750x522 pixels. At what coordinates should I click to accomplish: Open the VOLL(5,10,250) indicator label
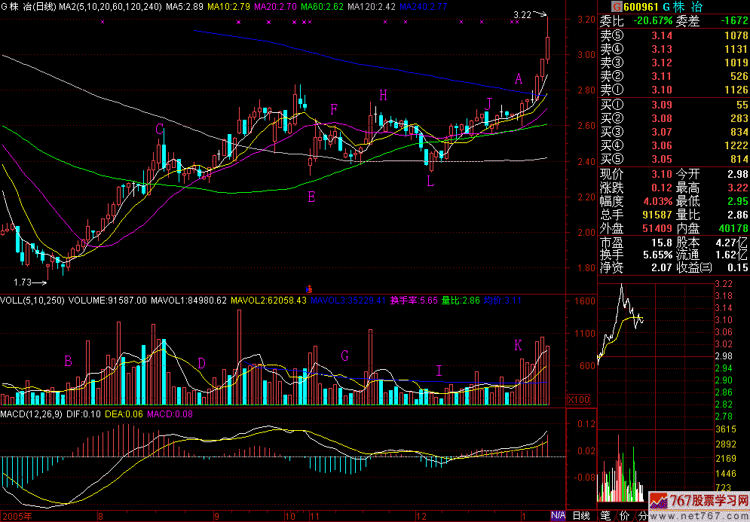[32, 300]
